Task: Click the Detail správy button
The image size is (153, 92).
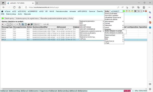Action: 9,18
